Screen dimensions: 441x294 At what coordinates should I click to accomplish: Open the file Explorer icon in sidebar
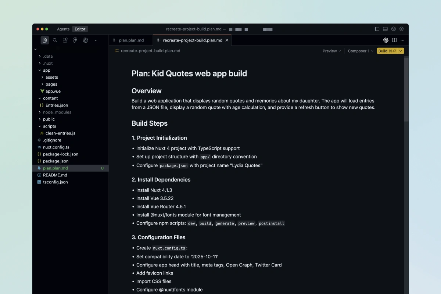click(x=44, y=40)
